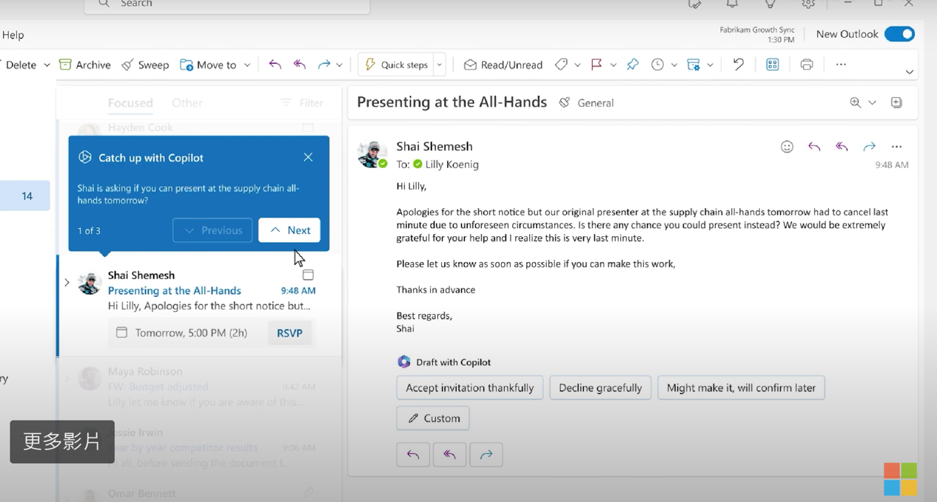Click the Accept invitation thankfully button
937x502 pixels.
point(470,388)
